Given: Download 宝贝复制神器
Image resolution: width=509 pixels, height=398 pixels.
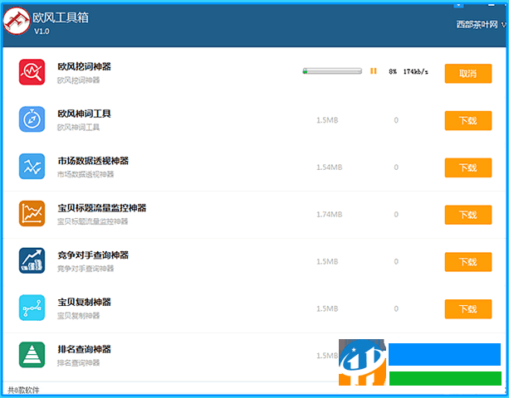Looking at the screenshot, I should click(468, 309).
